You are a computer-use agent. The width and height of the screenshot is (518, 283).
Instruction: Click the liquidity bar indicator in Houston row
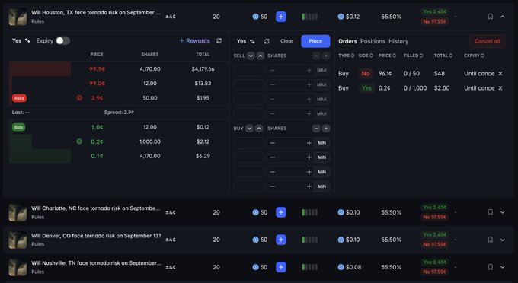coord(309,17)
